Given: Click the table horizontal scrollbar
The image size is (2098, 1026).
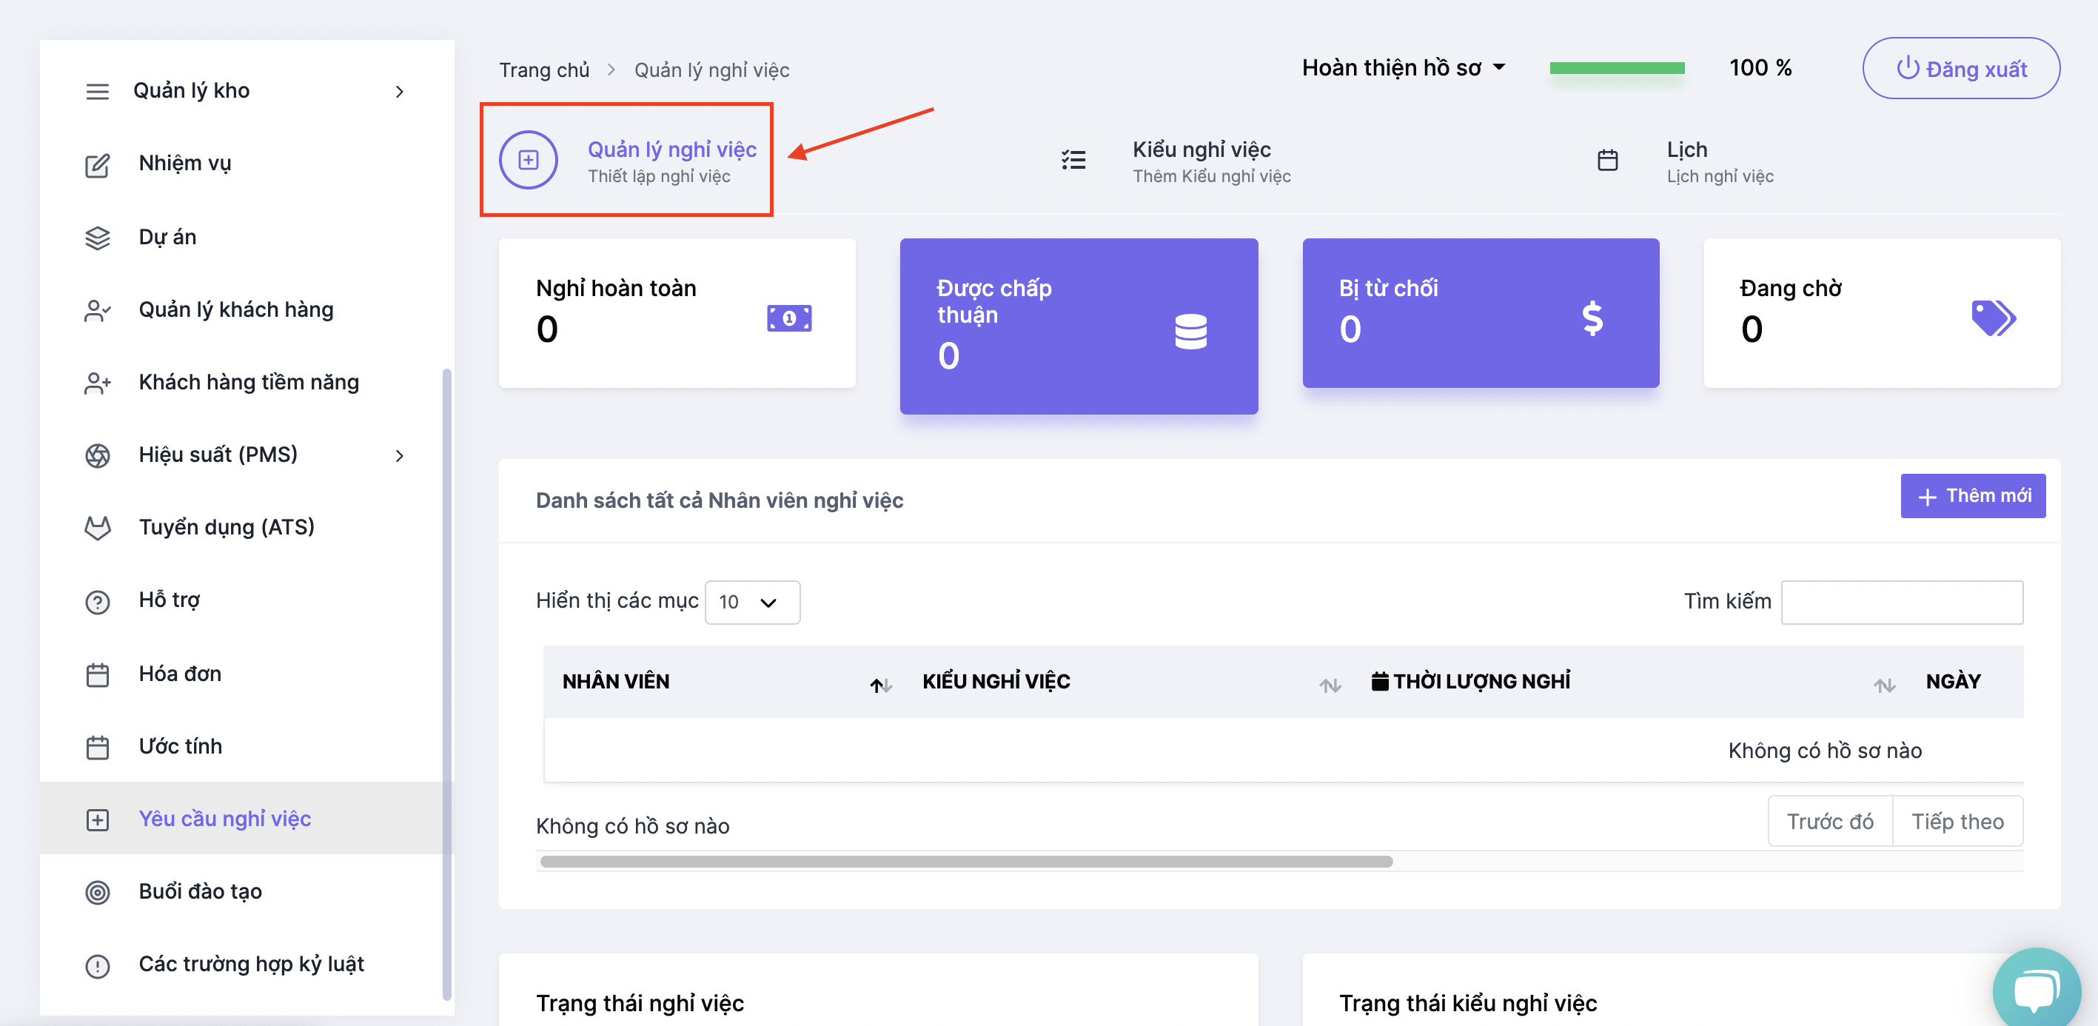Looking at the screenshot, I should 966,862.
